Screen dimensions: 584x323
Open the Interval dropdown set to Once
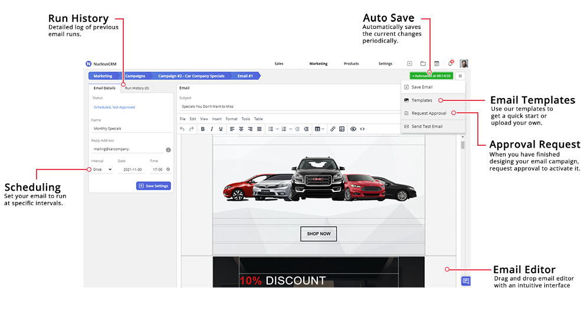[101, 169]
